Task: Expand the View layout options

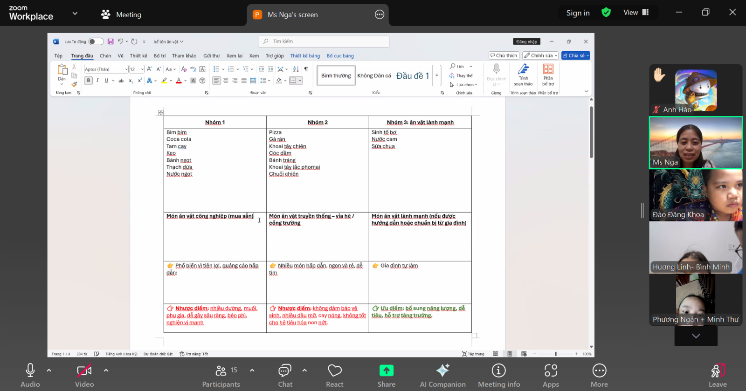Action: (636, 13)
